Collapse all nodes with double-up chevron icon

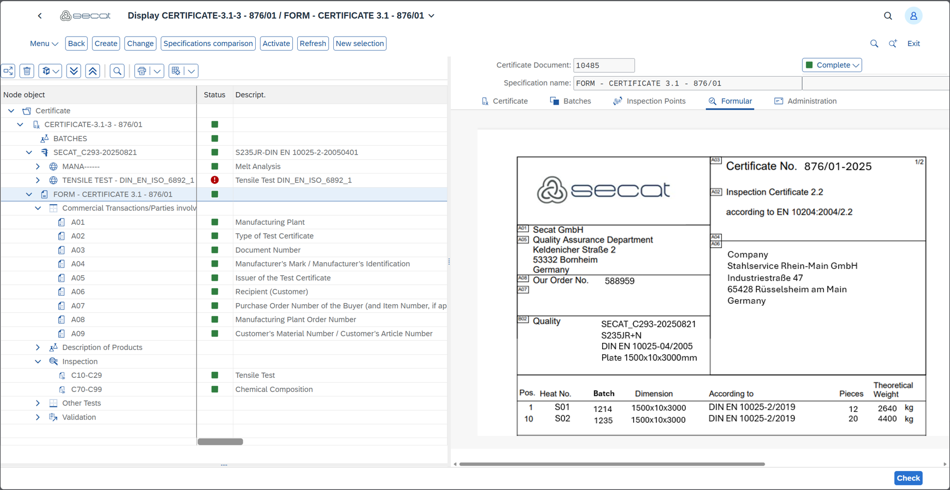(93, 71)
